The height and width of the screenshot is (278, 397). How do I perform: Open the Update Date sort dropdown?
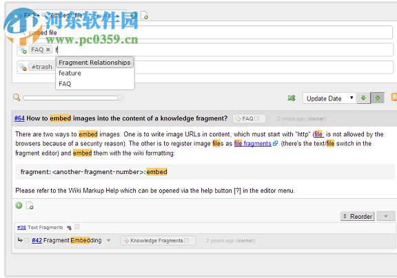tap(329, 98)
